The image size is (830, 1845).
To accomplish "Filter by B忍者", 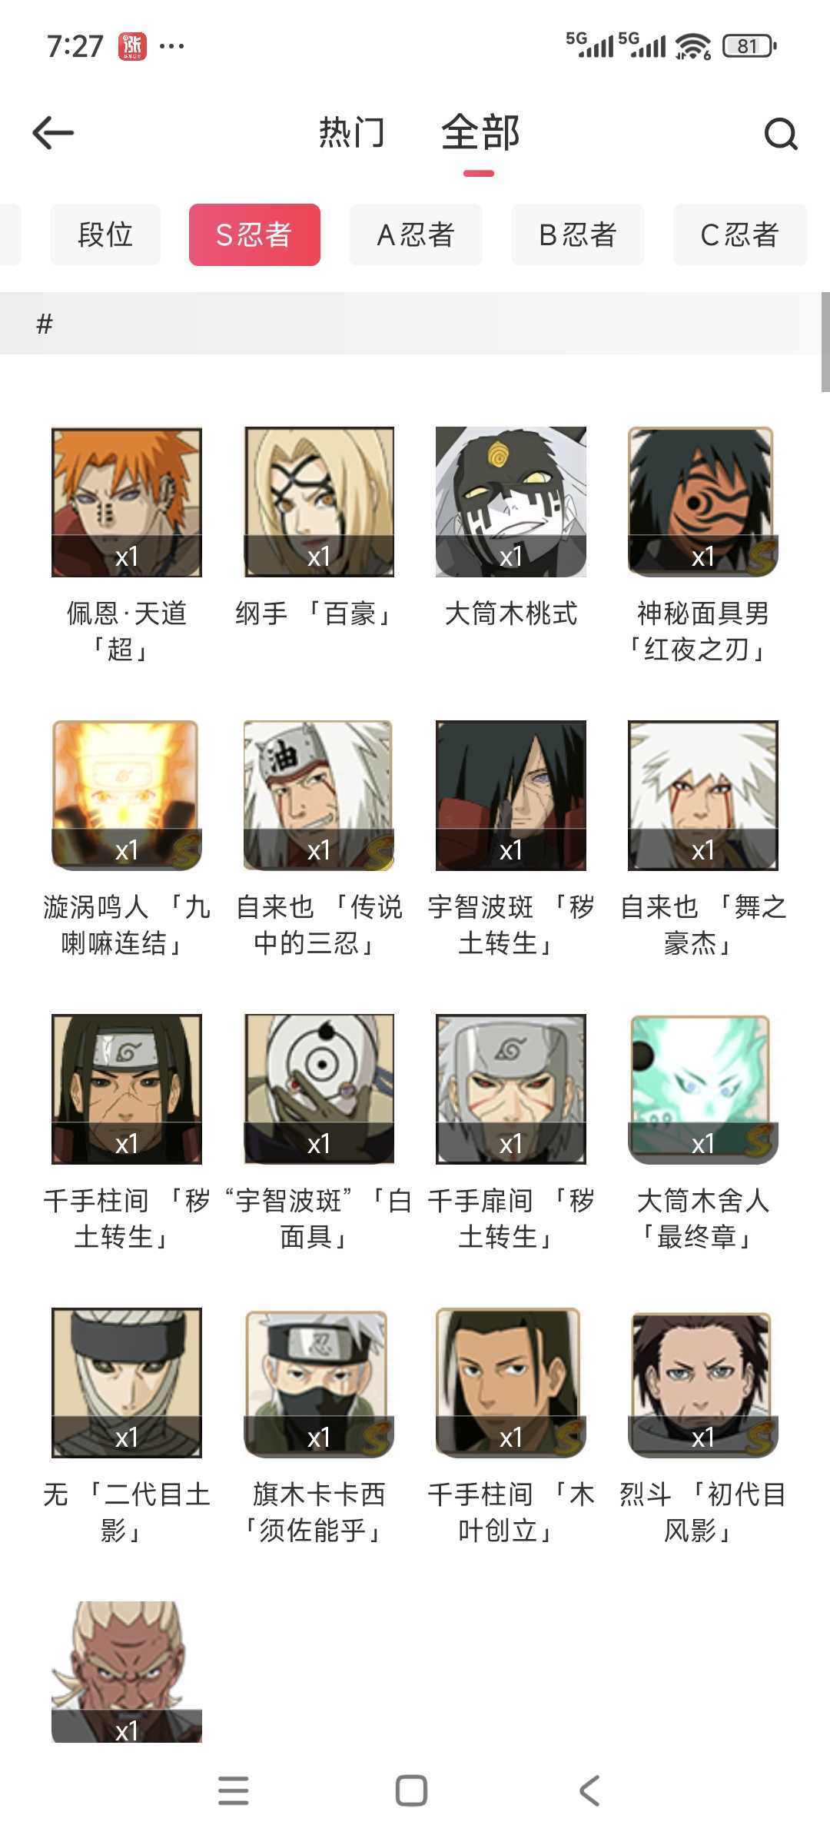I will pos(578,234).
